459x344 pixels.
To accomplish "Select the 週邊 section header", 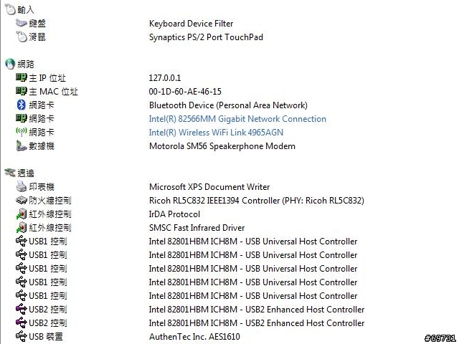I will pos(26,173).
